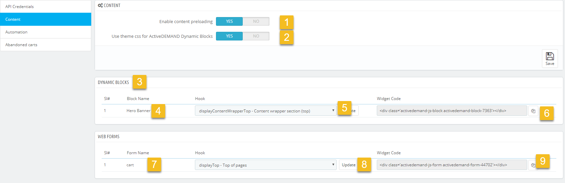
Task: Click the Web Forms Widget Code header
Action: click(x=389, y=153)
